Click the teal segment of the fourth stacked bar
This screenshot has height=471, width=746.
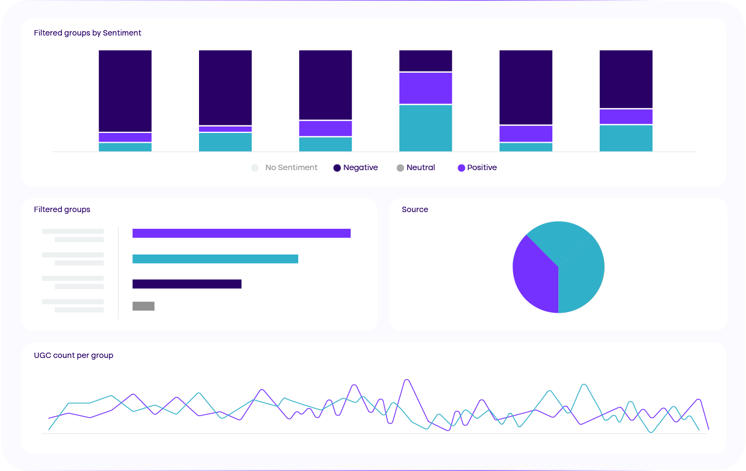click(425, 128)
